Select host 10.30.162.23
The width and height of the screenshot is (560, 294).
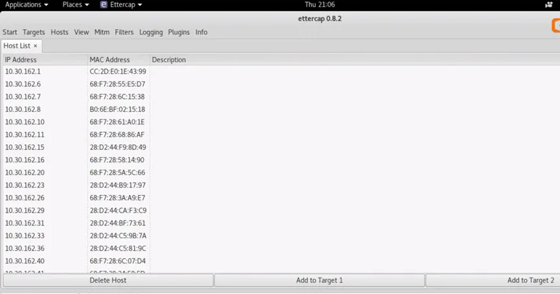(x=25, y=185)
